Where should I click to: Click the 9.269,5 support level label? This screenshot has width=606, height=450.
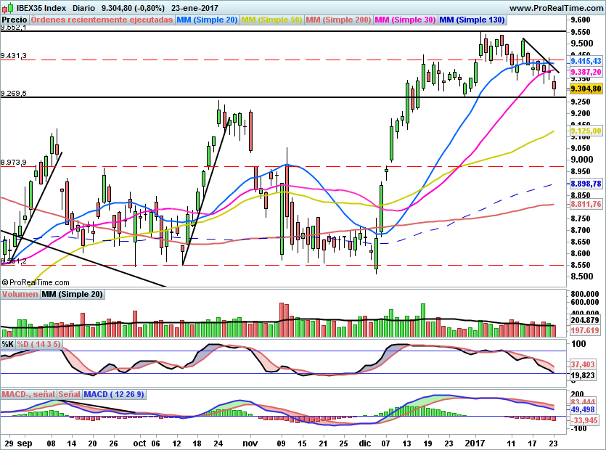click(x=14, y=93)
